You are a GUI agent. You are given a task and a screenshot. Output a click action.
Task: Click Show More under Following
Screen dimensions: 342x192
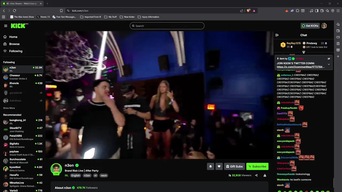click(9, 108)
